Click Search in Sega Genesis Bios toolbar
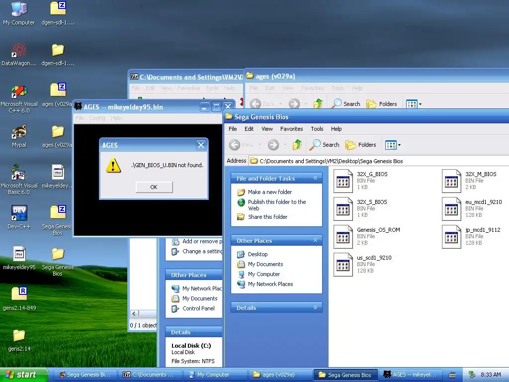The image size is (509, 382). [x=324, y=145]
